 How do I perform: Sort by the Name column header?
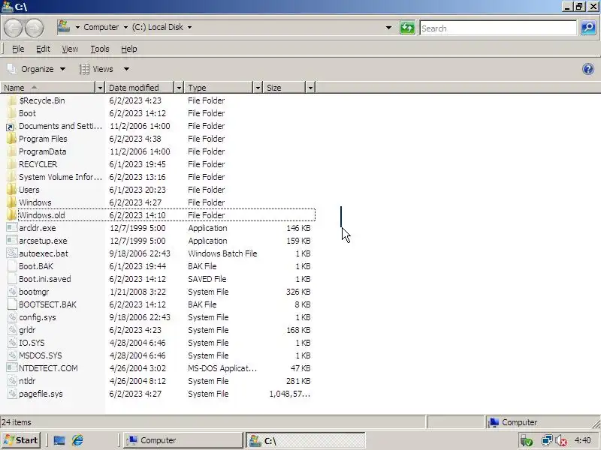(x=47, y=88)
